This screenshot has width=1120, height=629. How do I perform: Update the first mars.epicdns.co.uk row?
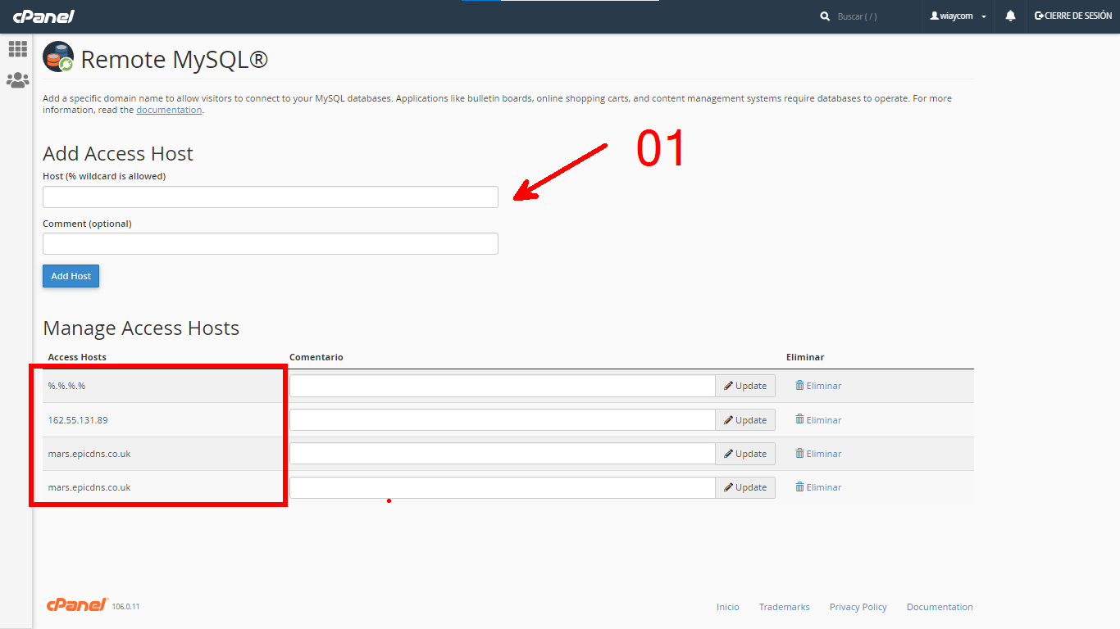[x=745, y=454]
